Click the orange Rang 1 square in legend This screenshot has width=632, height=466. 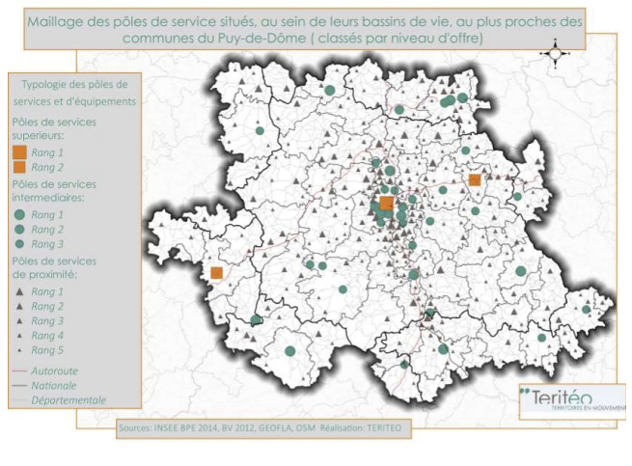(19, 152)
